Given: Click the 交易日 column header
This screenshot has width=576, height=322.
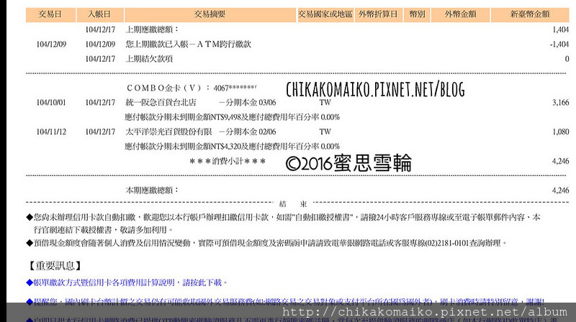Looking at the screenshot, I should coord(50,14).
